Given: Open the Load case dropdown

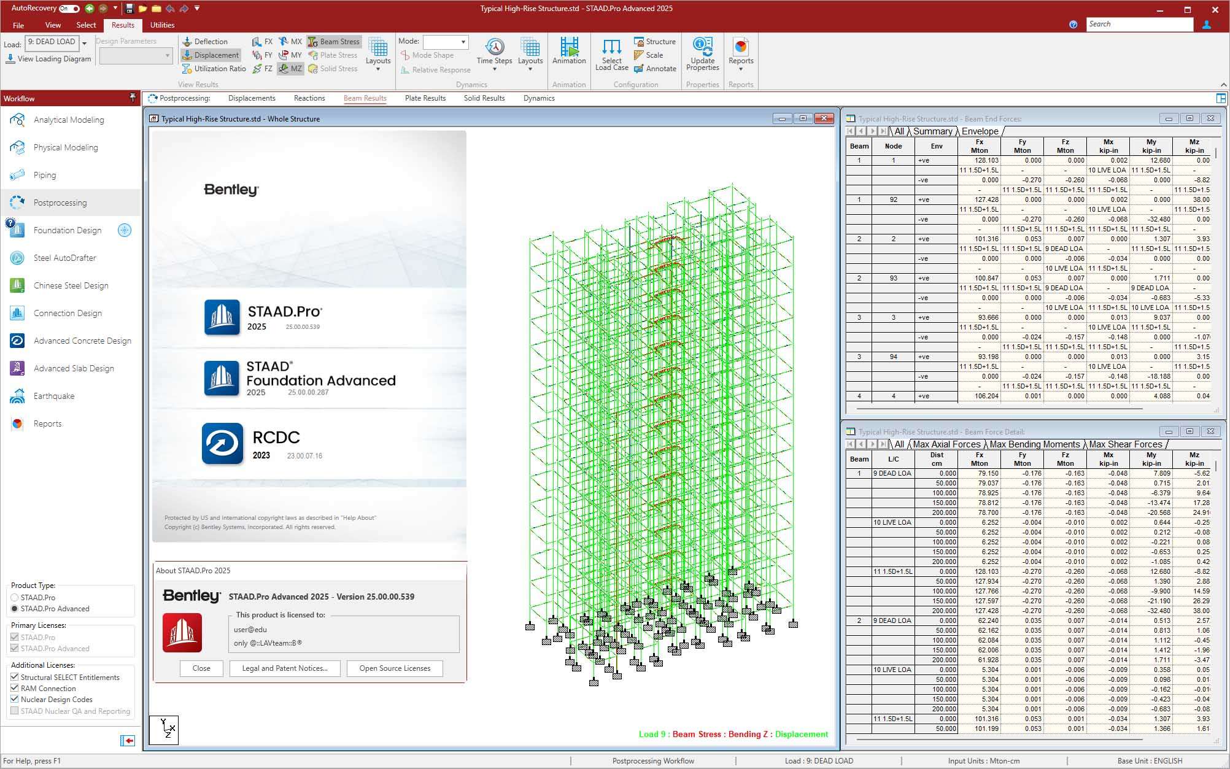Looking at the screenshot, I should pos(85,43).
